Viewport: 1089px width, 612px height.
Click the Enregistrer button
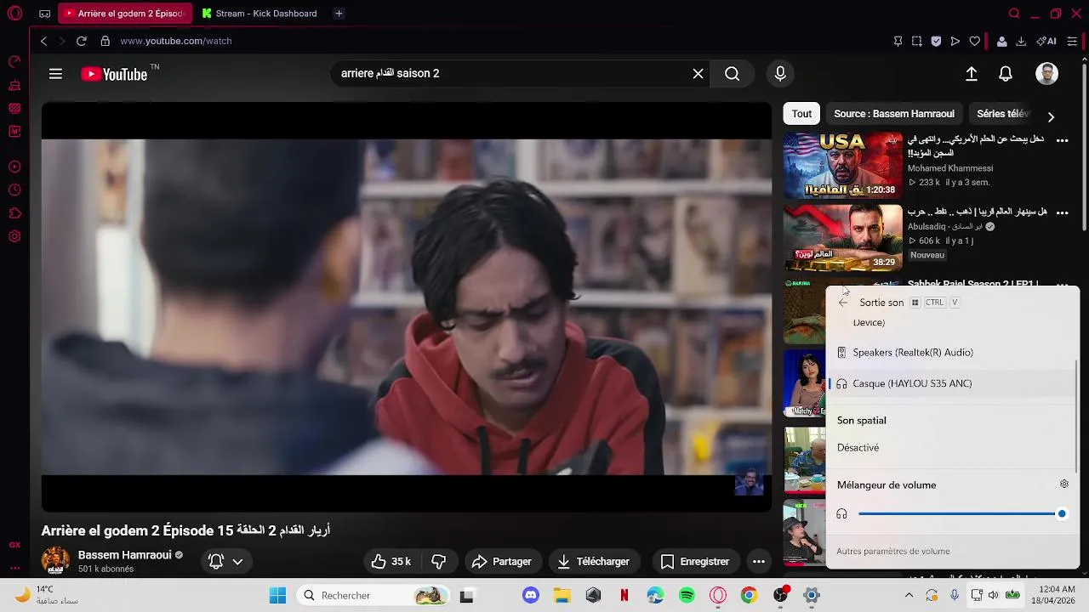pyautogui.click(x=694, y=562)
